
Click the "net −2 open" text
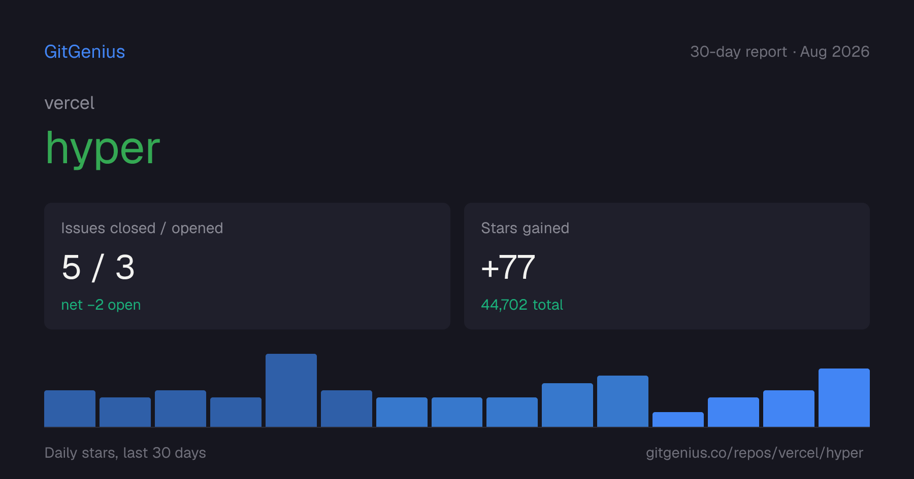point(101,305)
